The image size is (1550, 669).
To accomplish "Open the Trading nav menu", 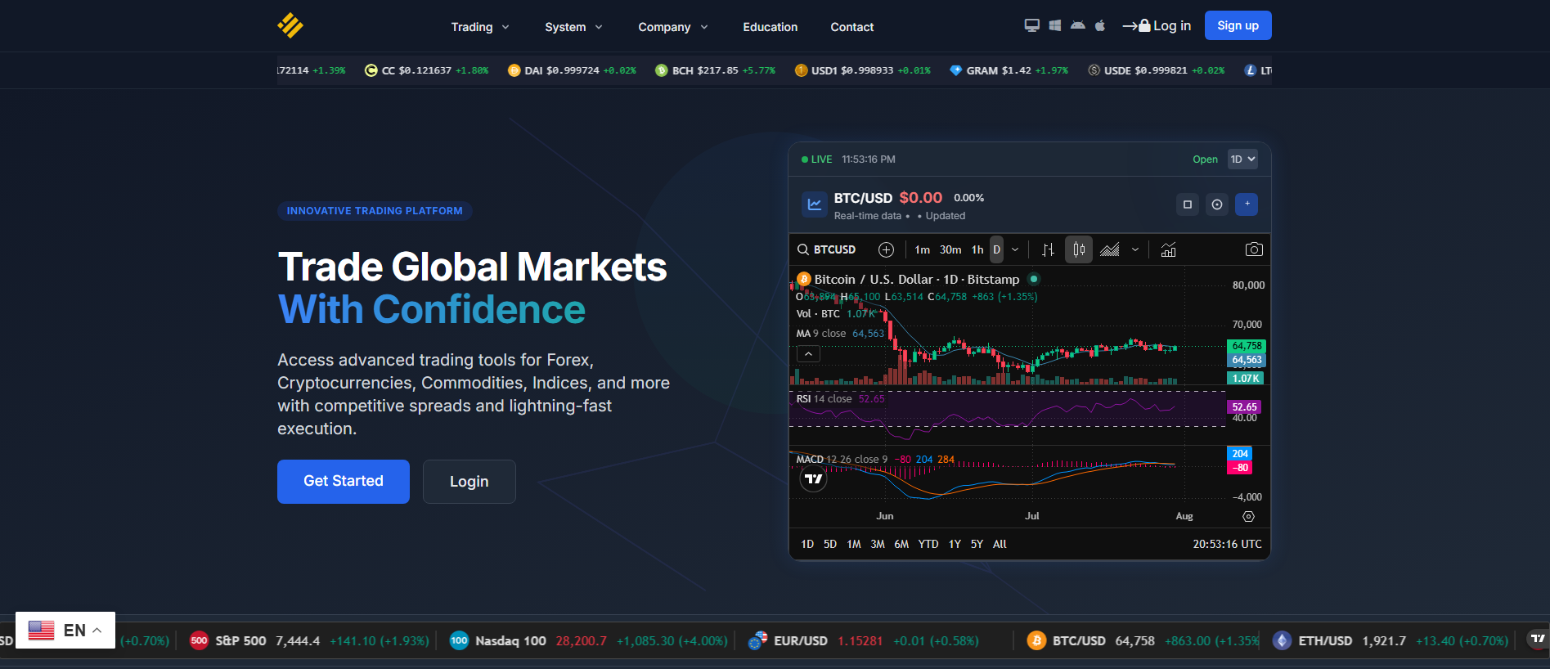I will click(481, 27).
